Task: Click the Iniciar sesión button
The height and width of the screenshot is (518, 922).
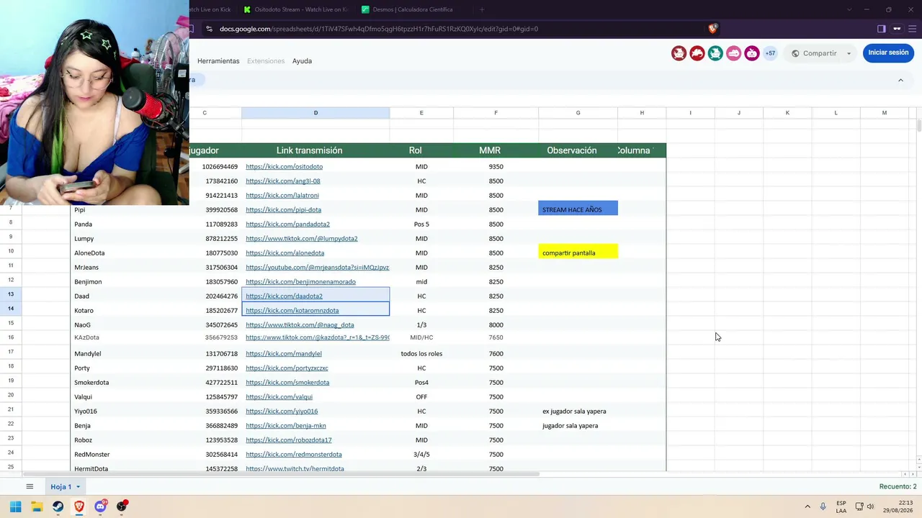Action: pyautogui.click(x=888, y=53)
